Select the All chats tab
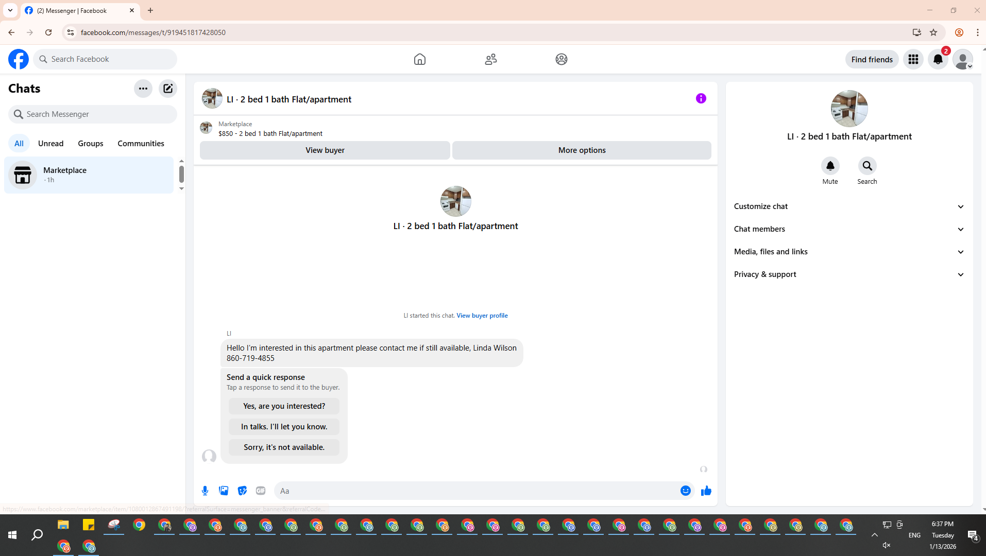986x556 pixels. click(x=19, y=144)
